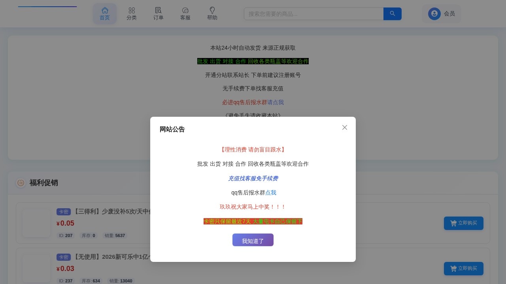
Task: Click the 我知道了 button
Action: [253, 240]
